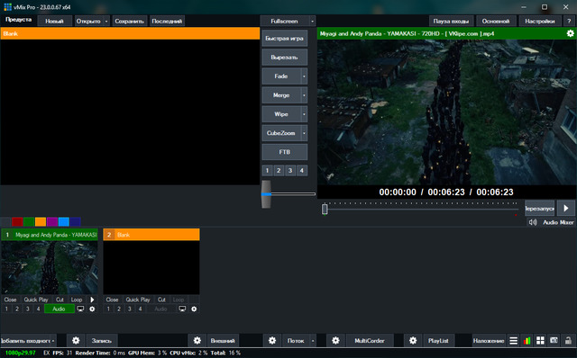Toggle overlay 2 on input 1

17,309
